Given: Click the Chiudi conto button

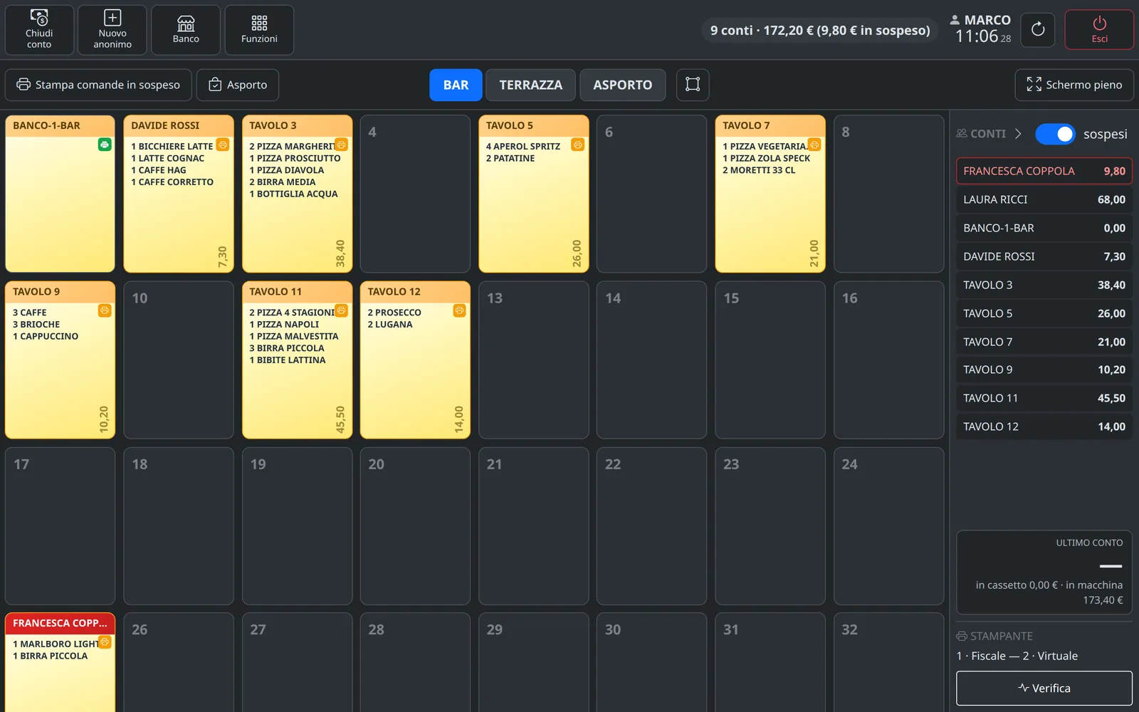Looking at the screenshot, I should click(x=39, y=30).
